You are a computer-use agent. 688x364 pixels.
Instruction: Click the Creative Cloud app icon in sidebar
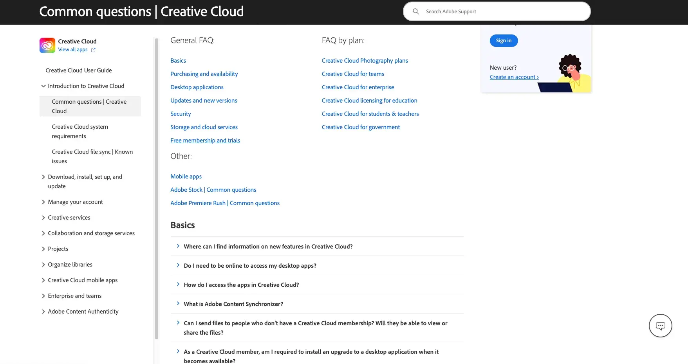[x=47, y=45]
